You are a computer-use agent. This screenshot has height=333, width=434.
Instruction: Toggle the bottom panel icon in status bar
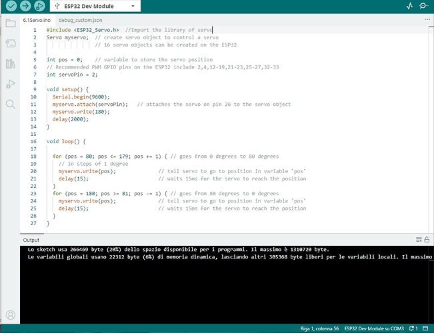click(x=425, y=328)
